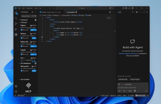Viewport: 161px width, 104px height.
Task: Install the Pylance extension
Action: point(34,38)
